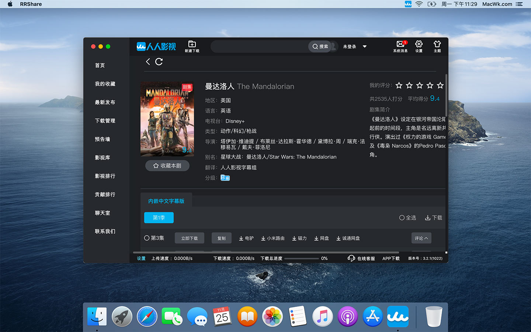Image resolution: width=531 pixels, height=332 pixels.
Task: Open 聊天室 in sidebar
Action: 103,213
